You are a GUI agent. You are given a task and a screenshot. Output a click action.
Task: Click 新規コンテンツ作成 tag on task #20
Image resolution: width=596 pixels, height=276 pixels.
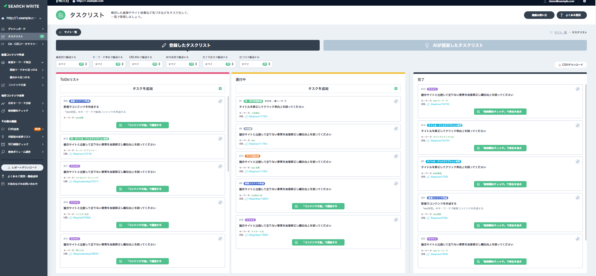pos(80,101)
